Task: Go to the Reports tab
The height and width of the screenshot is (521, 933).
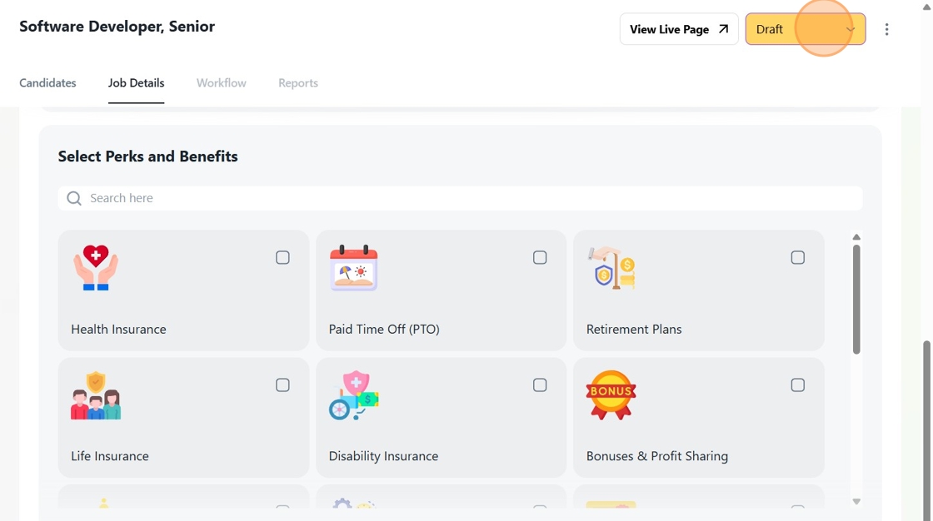Action: 298,83
